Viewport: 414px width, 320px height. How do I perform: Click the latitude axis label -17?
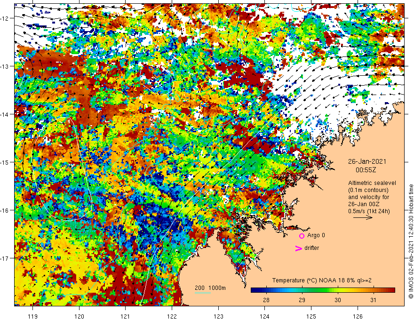4,258
